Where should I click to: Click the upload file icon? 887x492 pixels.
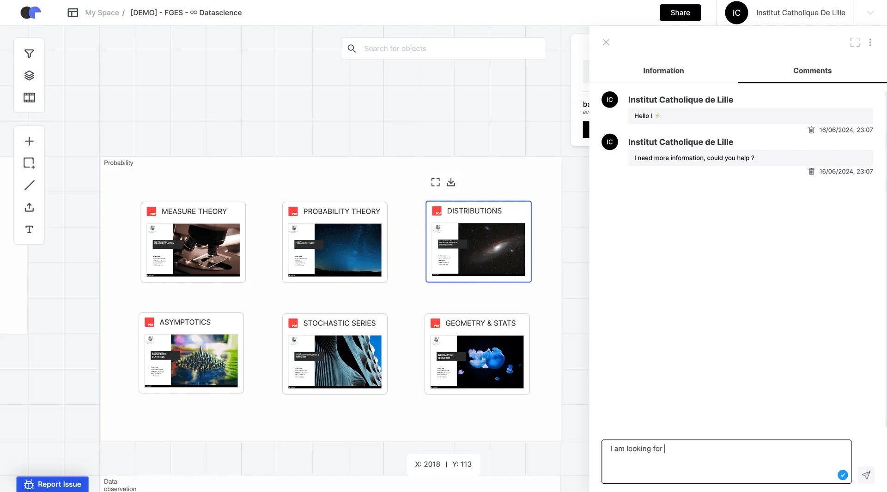click(29, 207)
